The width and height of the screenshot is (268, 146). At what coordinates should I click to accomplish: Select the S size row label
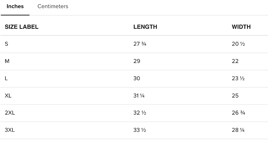pyautogui.click(x=6, y=44)
